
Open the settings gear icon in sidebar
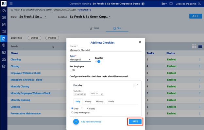(x=4, y=66)
